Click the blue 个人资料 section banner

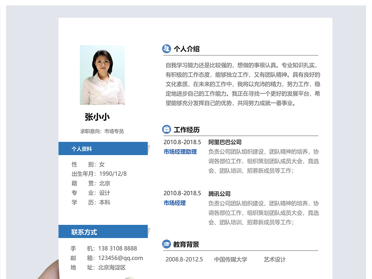coord(103,149)
